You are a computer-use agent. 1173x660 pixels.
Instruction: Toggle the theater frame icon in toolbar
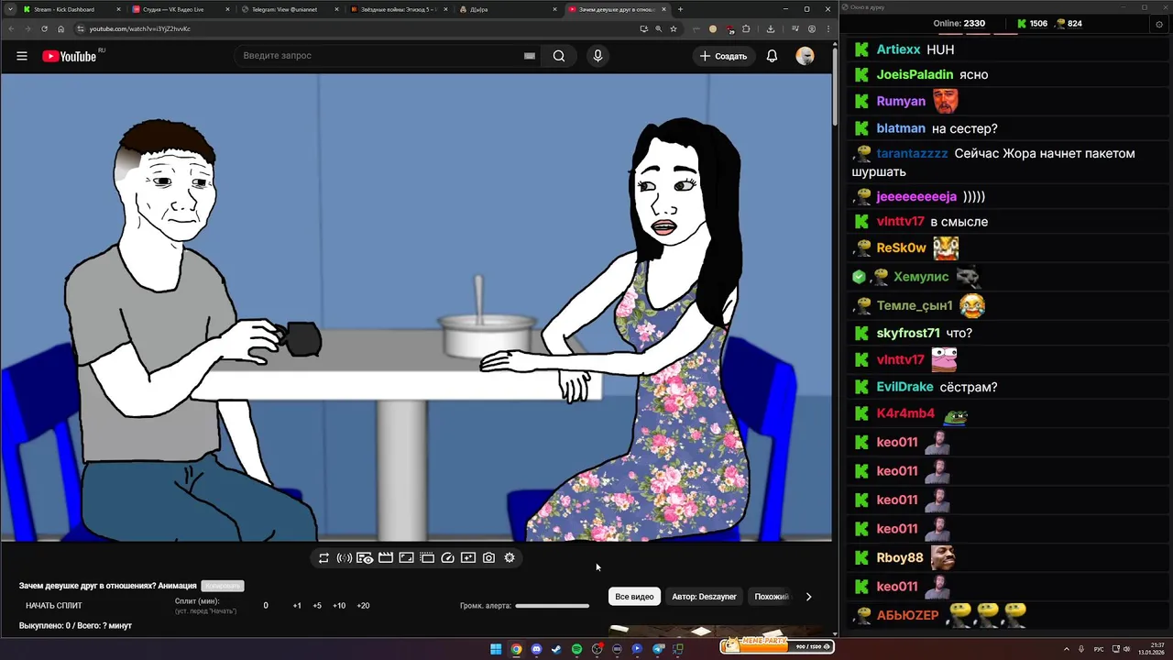(x=406, y=557)
